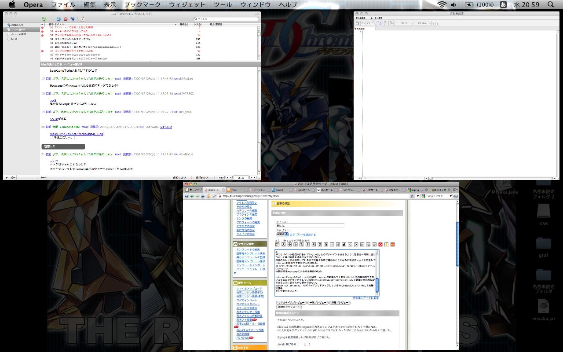This screenshot has width=563, height=352.
Task: Click the volume icon in the menu bar
Action: (x=454, y=5)
